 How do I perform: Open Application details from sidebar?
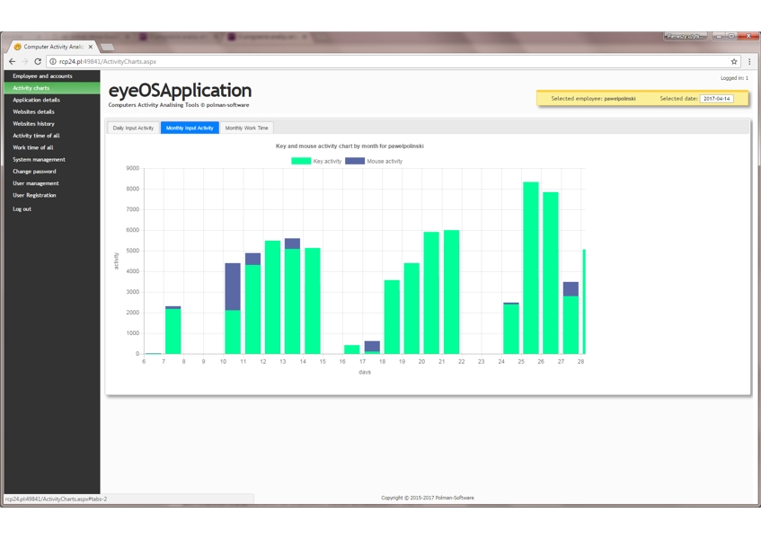click(36, 100)
